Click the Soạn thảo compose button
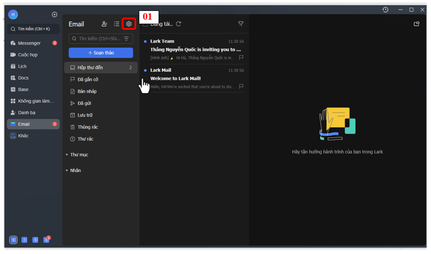 point(101,53)
